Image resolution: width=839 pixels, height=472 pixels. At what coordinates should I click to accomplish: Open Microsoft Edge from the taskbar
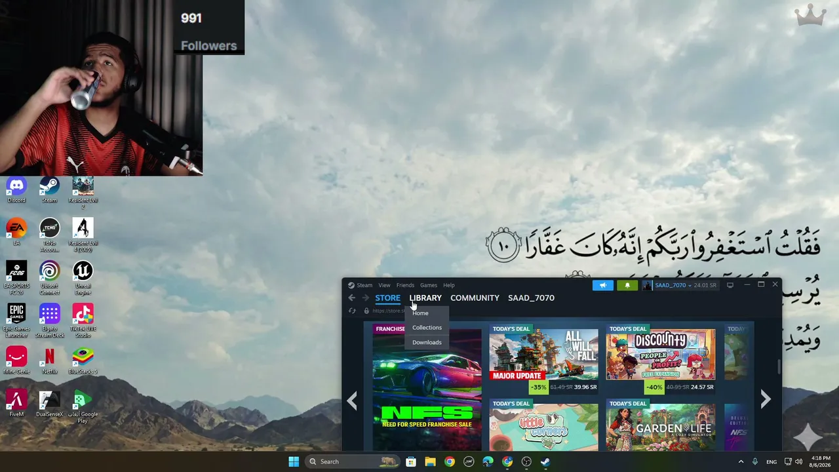pos(488,462)
